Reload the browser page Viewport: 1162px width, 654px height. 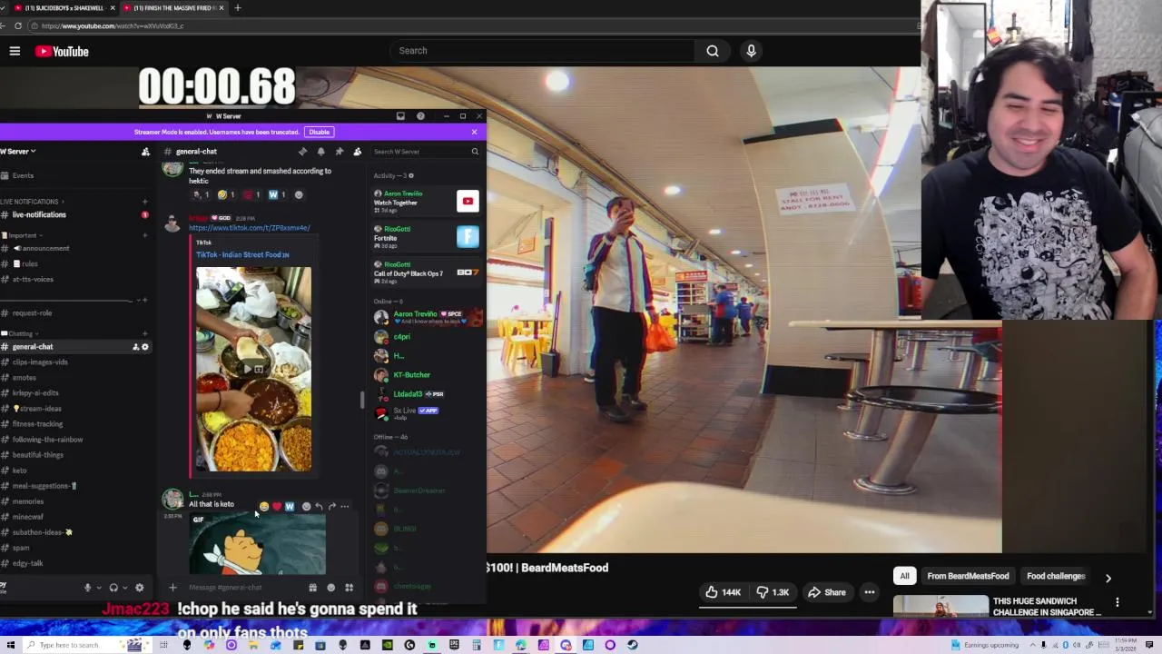coord(17,25)
